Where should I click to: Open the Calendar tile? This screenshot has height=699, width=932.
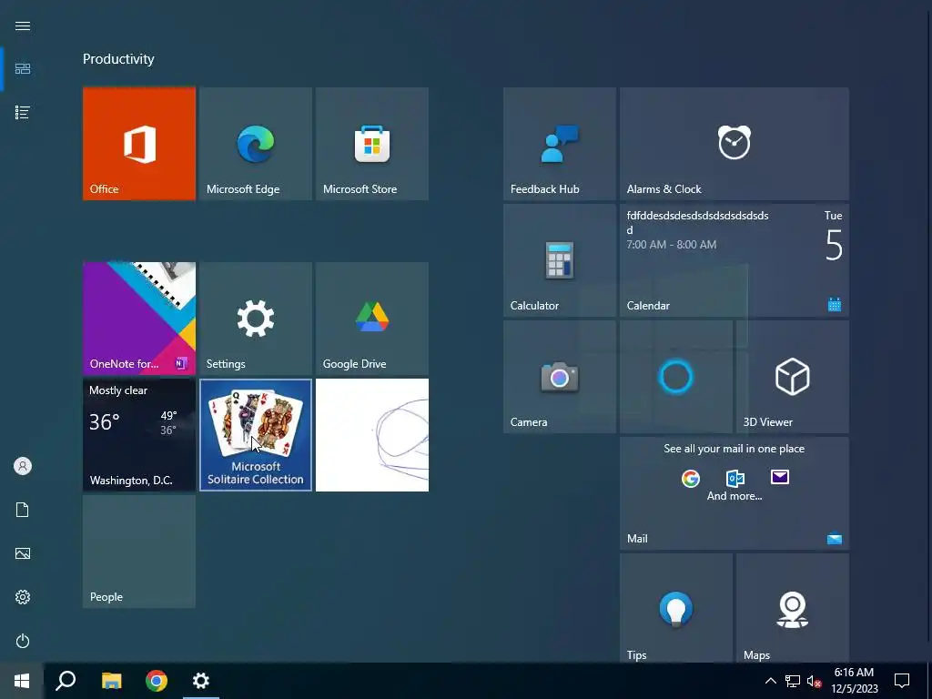click(734, 260)
